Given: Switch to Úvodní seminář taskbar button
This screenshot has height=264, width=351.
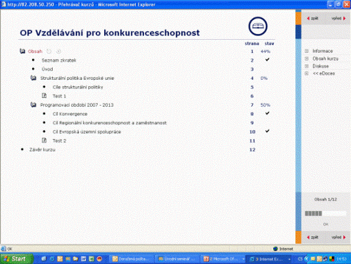Looking at the screenshot, I should pyautogui.click(x=177, y=259).
